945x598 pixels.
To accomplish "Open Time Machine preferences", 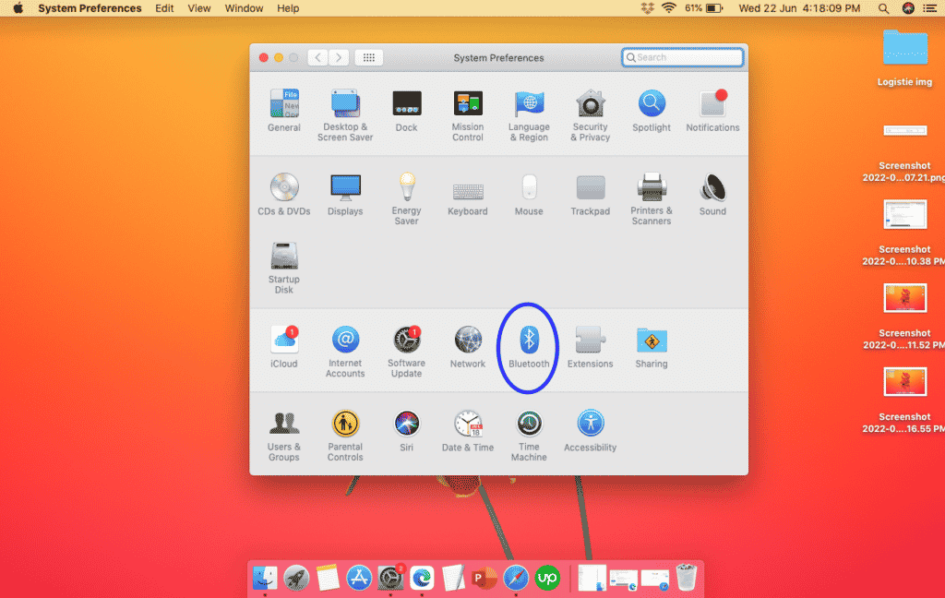I will [529, 436].
